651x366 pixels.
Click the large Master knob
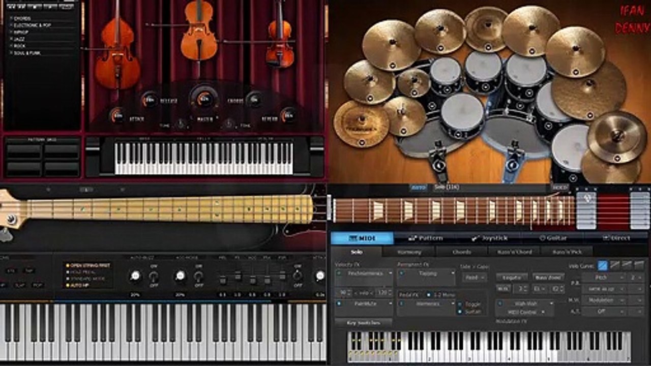pyautogui.click(x=204, y=99)
